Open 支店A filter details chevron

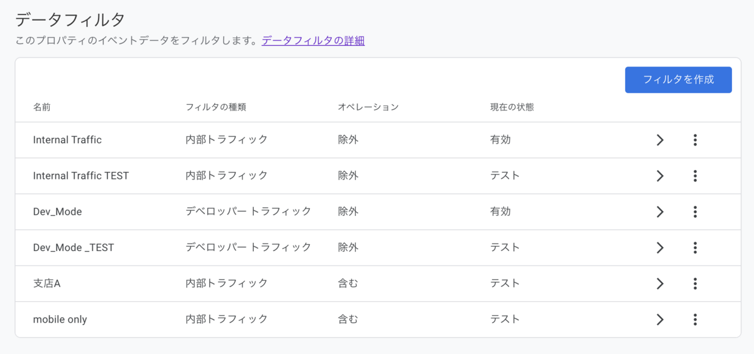click(660, 284)
